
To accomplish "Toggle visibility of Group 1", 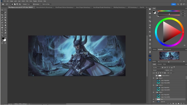I will [153, 78].
